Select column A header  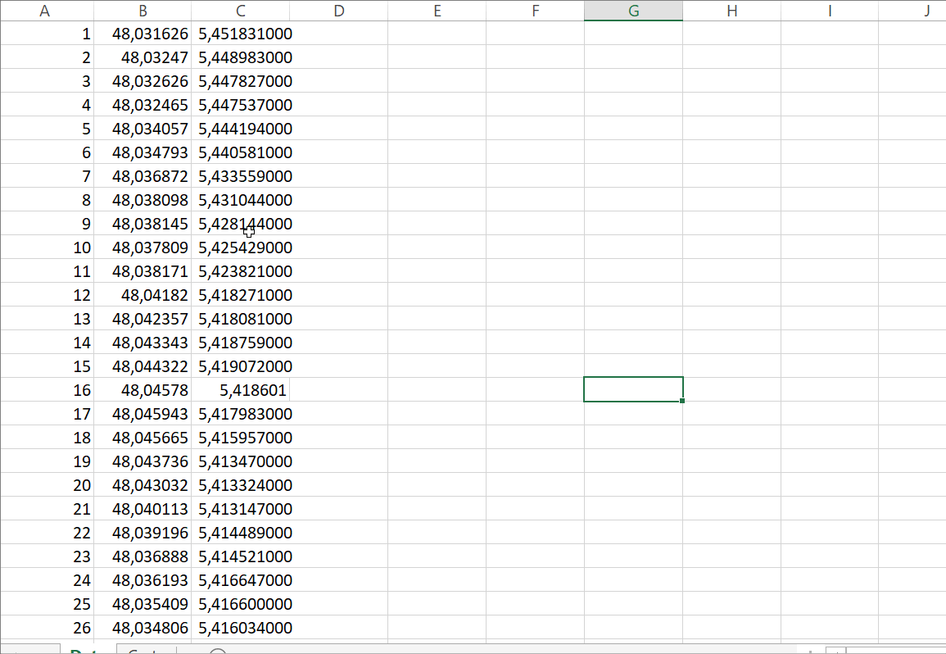[47, 11]
